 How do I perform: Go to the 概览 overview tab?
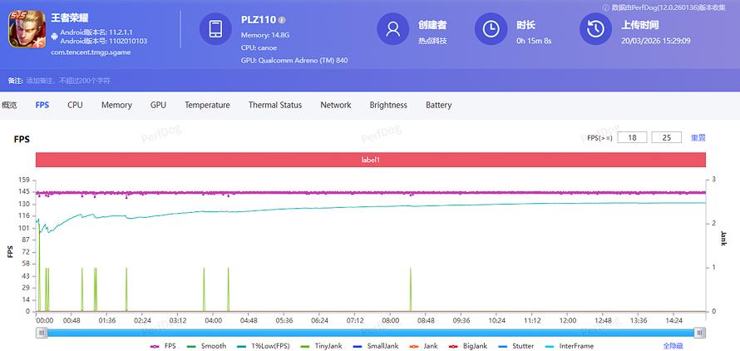tap(9, 106)
